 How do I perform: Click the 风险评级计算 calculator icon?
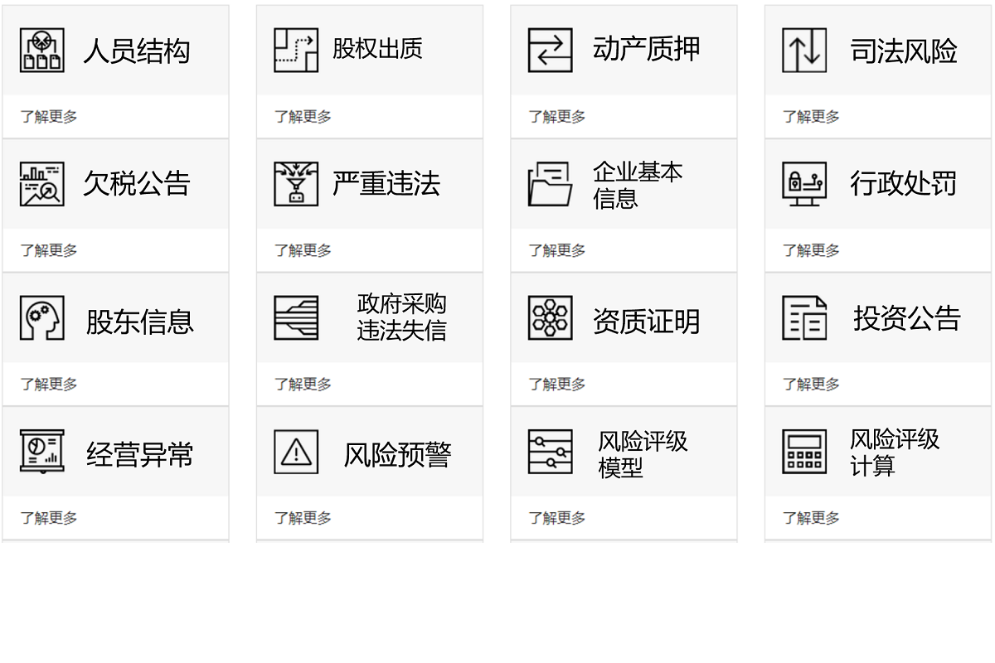pyautogui.click(x=803, y=452)
